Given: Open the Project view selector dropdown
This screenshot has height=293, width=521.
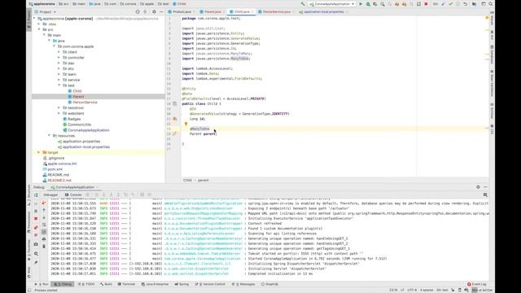Looking at the screenshot, I should 46,11.
